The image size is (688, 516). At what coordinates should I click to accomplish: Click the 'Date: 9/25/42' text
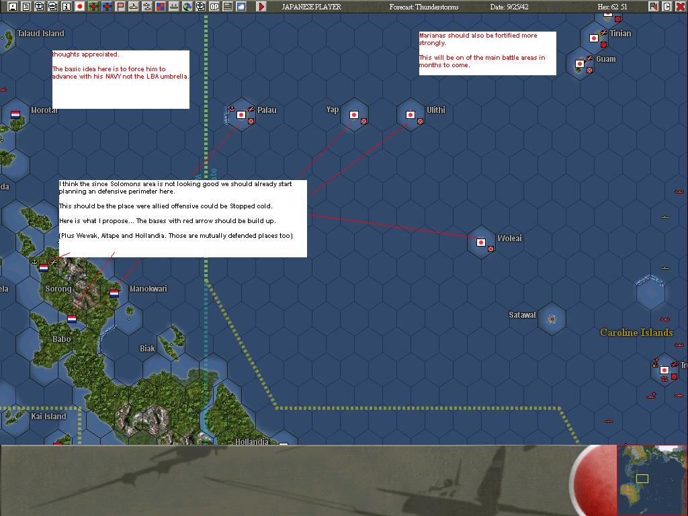(509, 7)
